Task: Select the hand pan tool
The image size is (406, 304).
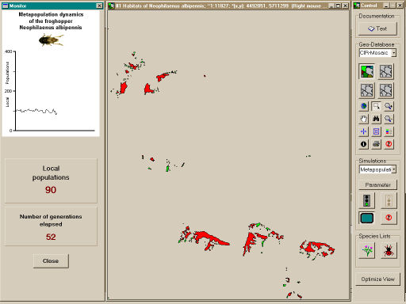Action: pos(364,119)
